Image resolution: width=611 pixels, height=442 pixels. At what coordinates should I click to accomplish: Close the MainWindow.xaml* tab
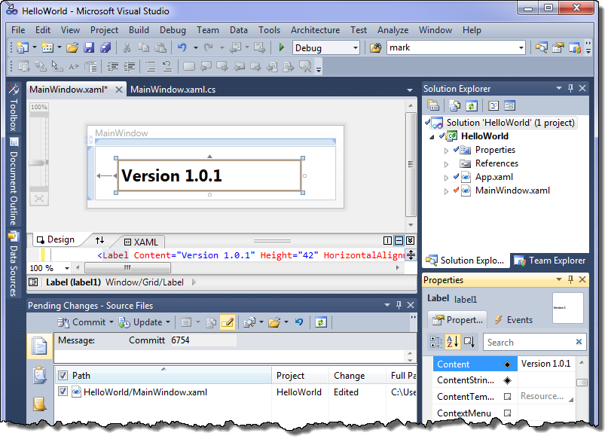119,90
